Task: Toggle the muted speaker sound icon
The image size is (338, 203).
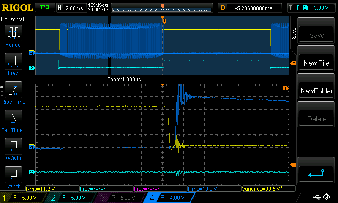Action: point(327,197)
